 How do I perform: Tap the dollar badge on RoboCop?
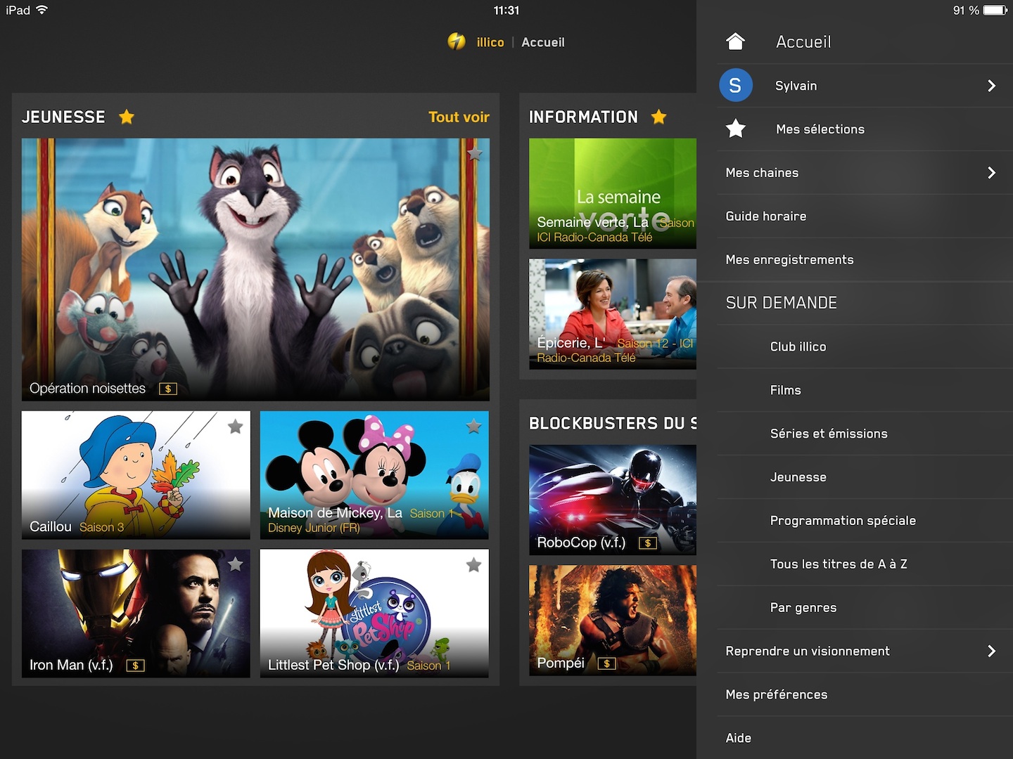[647, 543]
